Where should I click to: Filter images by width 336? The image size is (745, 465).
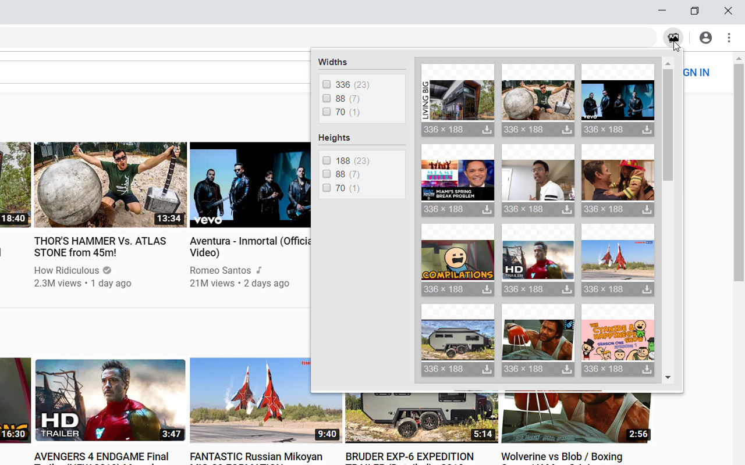327,85
